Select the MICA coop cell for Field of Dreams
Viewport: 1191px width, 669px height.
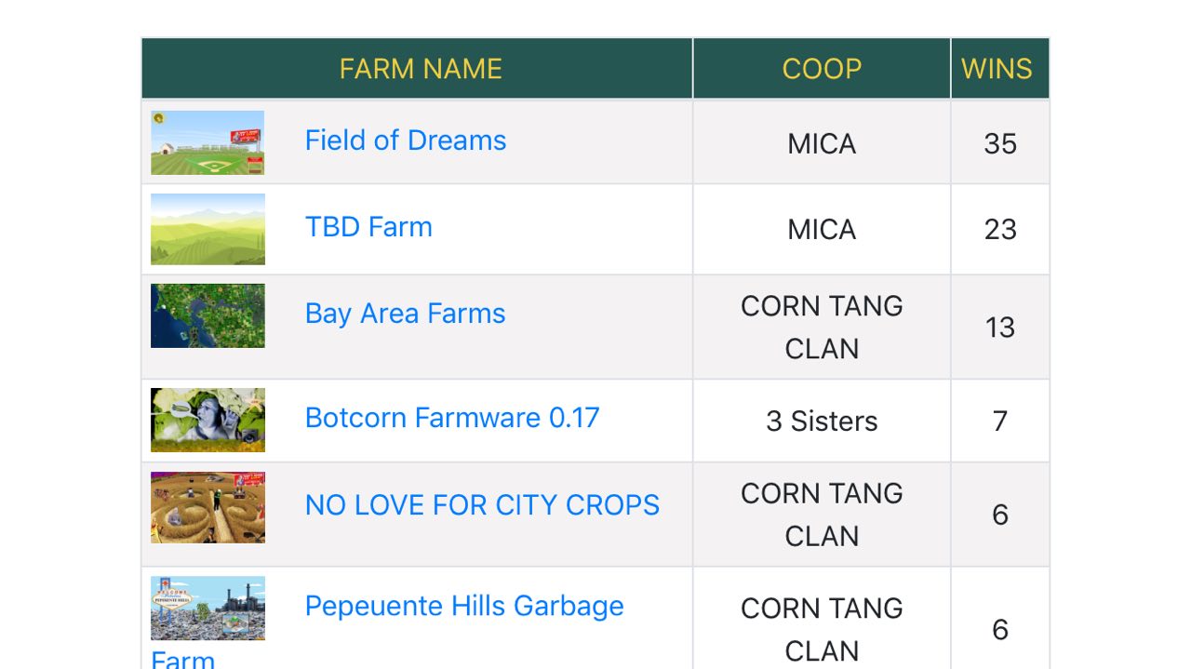[x=822, y=143]
